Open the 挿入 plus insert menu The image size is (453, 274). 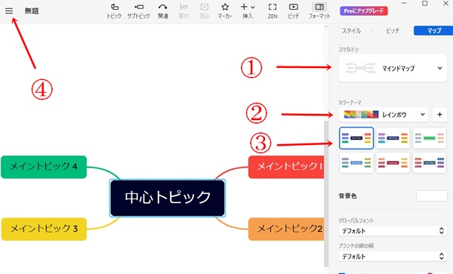pyautogui.click(x=248, y=11)
